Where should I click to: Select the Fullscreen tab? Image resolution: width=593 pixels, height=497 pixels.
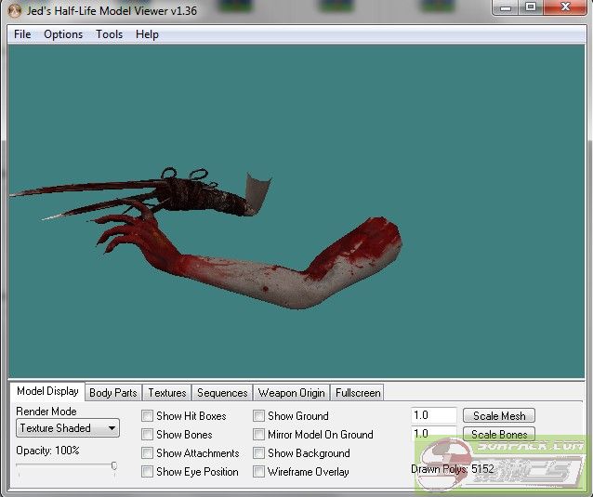[x=358, y=393]
